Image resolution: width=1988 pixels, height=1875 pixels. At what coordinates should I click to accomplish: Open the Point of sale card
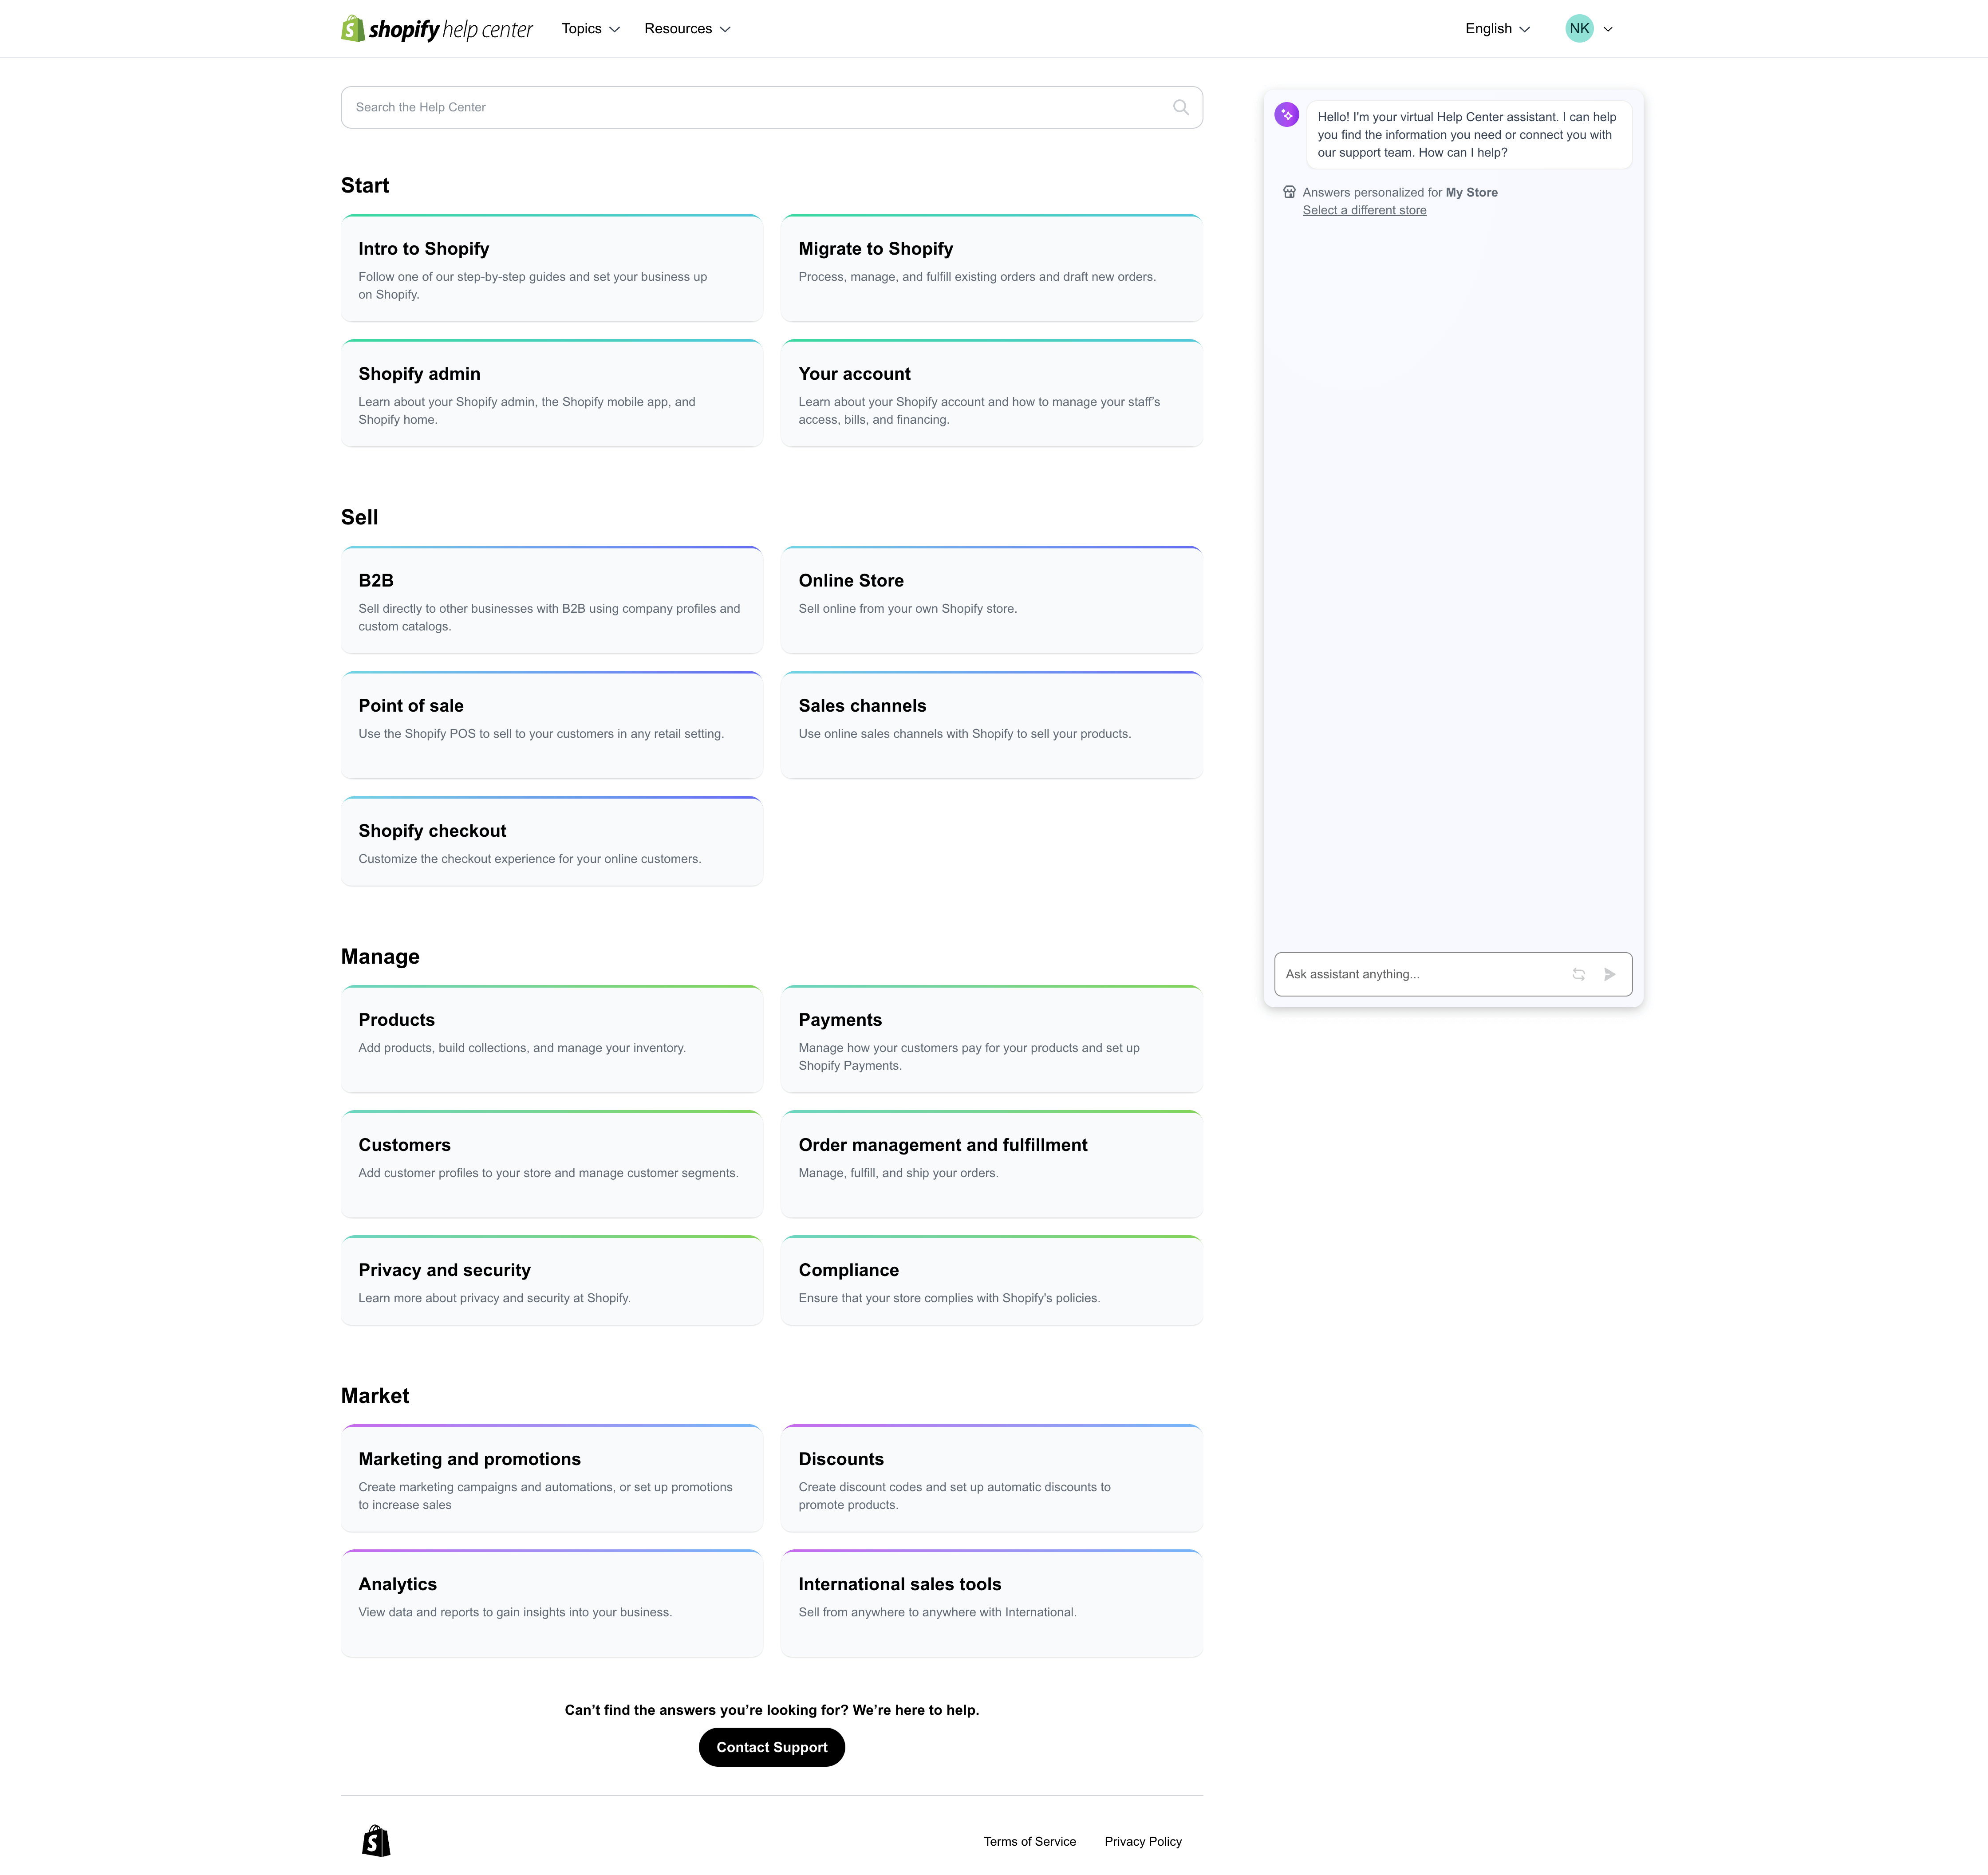click(552, 725)
